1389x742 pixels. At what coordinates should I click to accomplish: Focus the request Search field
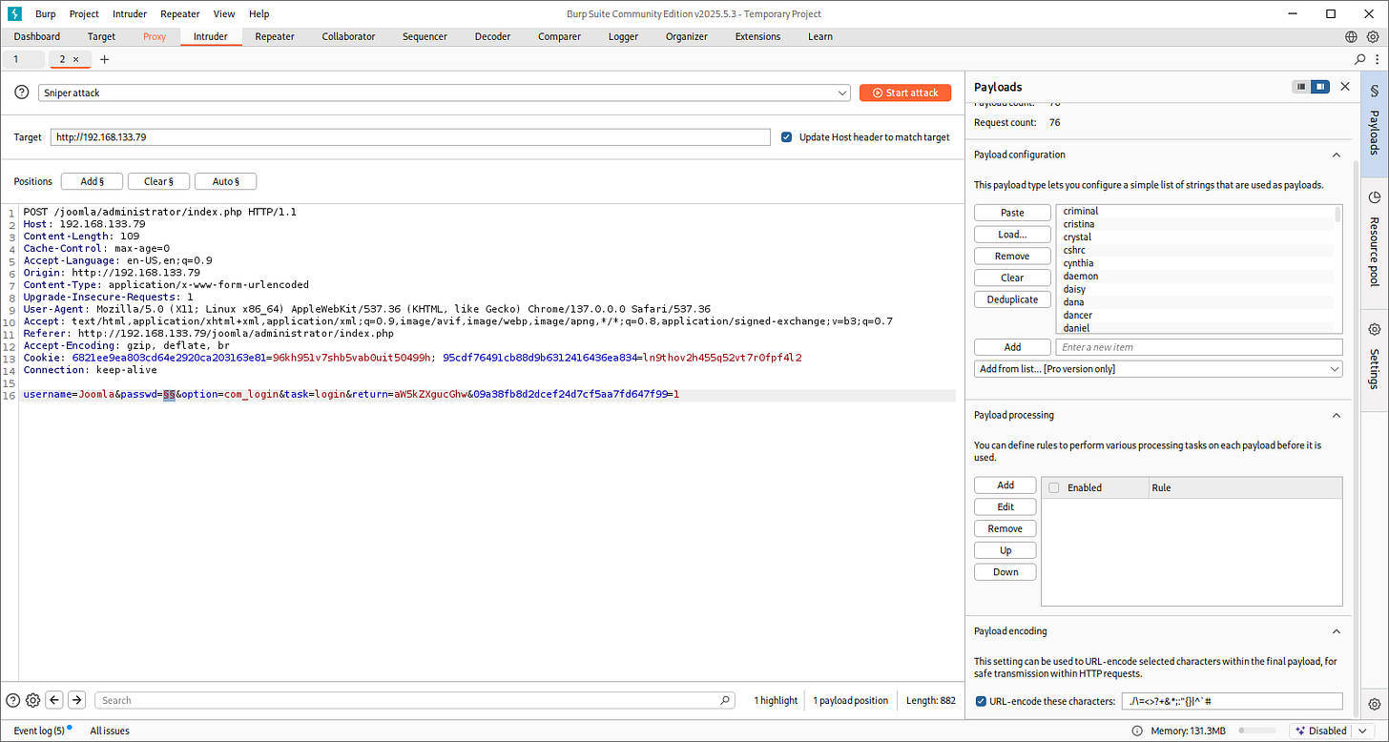pyautogui.click(x=414, y=700)
